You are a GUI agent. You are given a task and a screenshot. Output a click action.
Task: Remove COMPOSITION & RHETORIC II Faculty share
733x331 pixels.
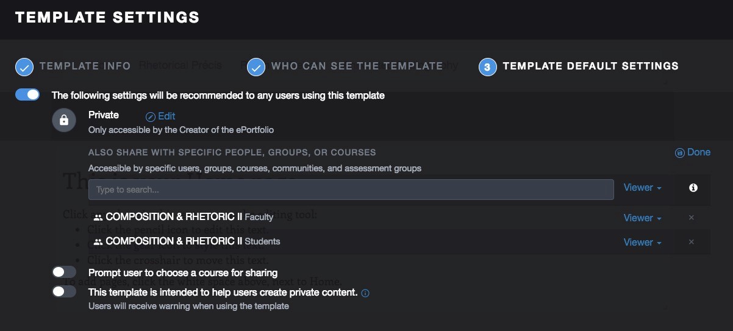[x=691, y=218]
